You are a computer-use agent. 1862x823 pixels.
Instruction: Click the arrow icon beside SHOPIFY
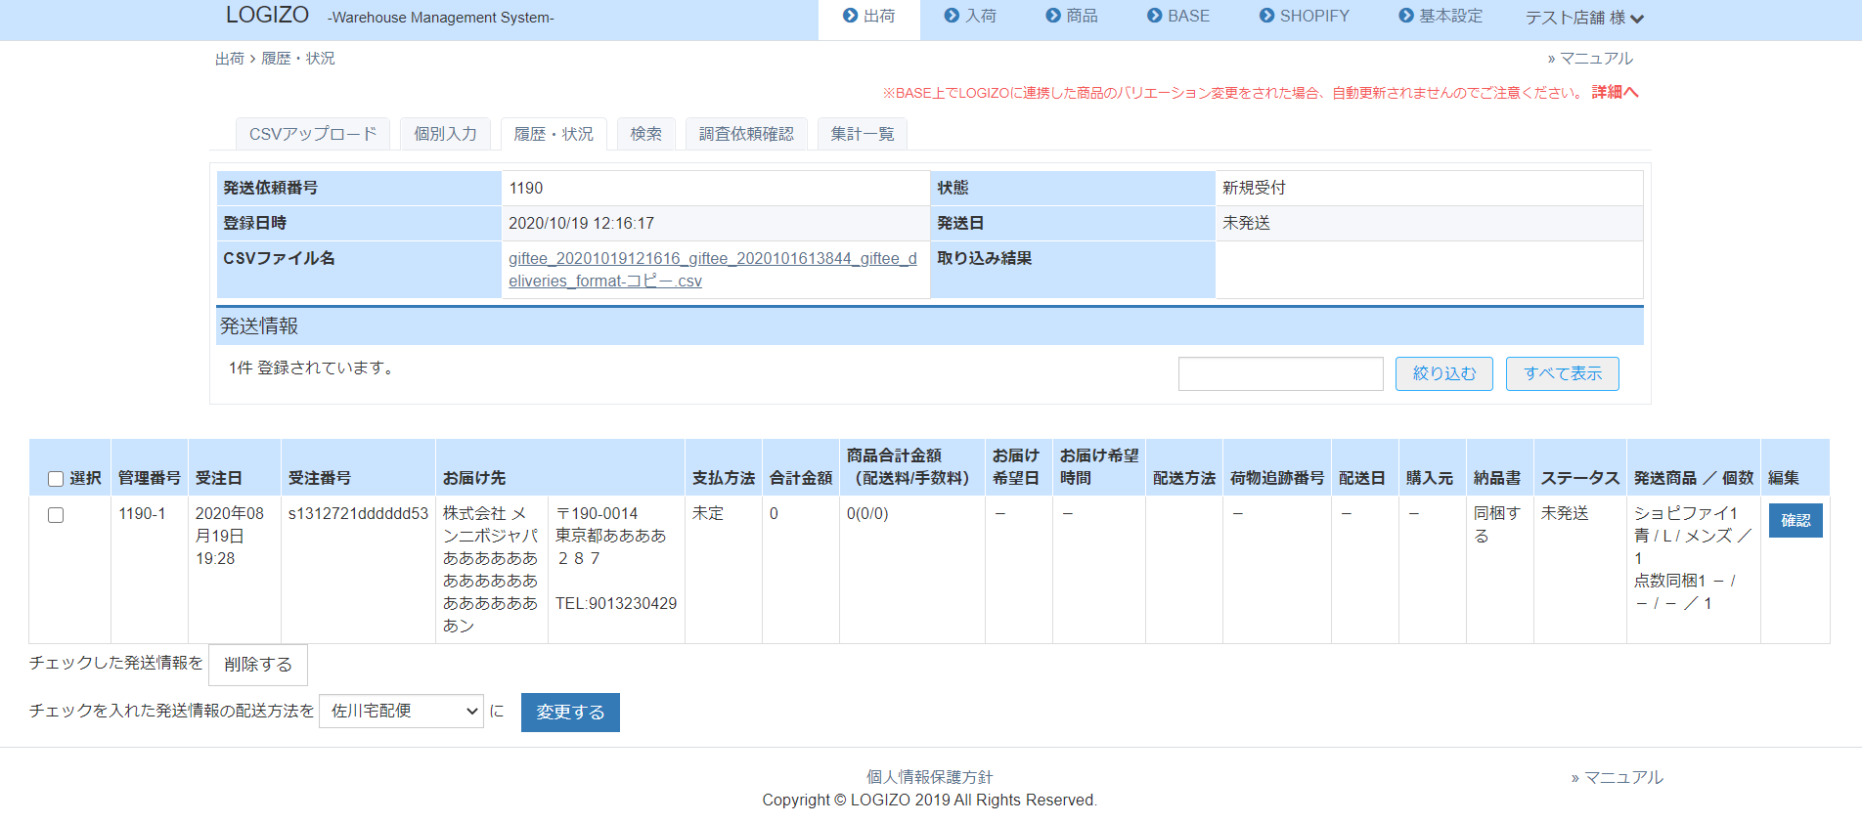(x=1267, y=16)
